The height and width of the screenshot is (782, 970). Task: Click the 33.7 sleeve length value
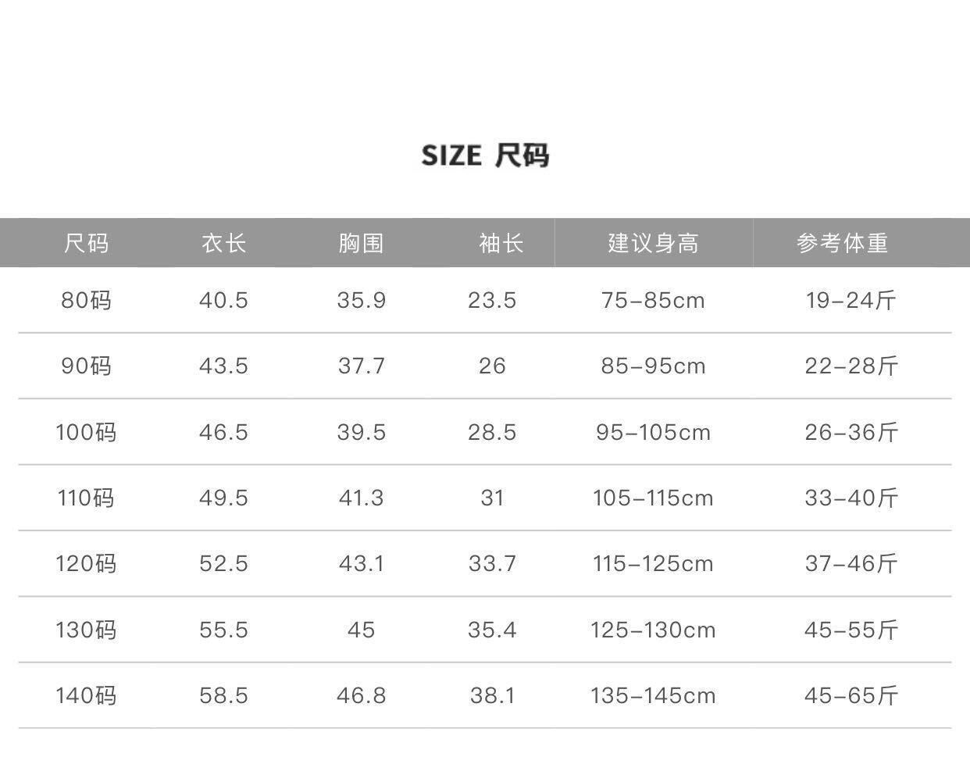click(493, 563)
